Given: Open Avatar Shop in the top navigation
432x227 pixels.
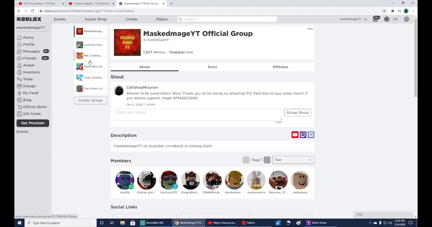Looking at the screenshot, I should pos(96,19).
